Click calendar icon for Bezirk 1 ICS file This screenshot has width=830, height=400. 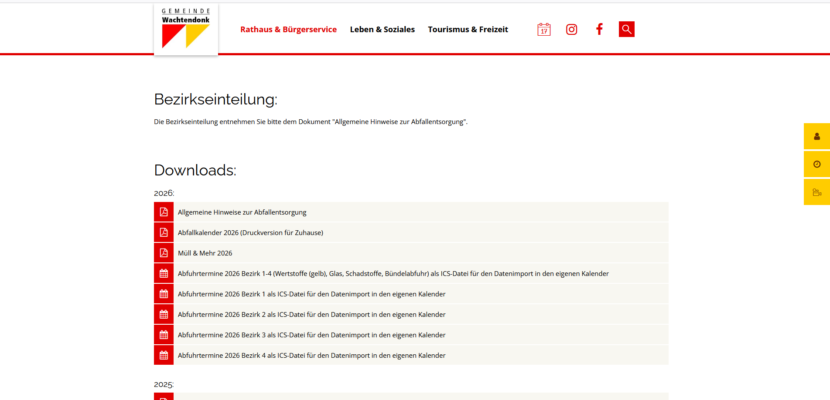164,294
